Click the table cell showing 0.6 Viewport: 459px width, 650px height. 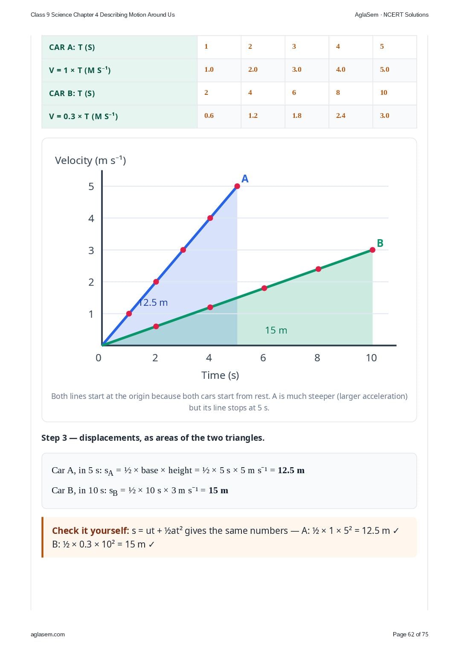point(219,116)
